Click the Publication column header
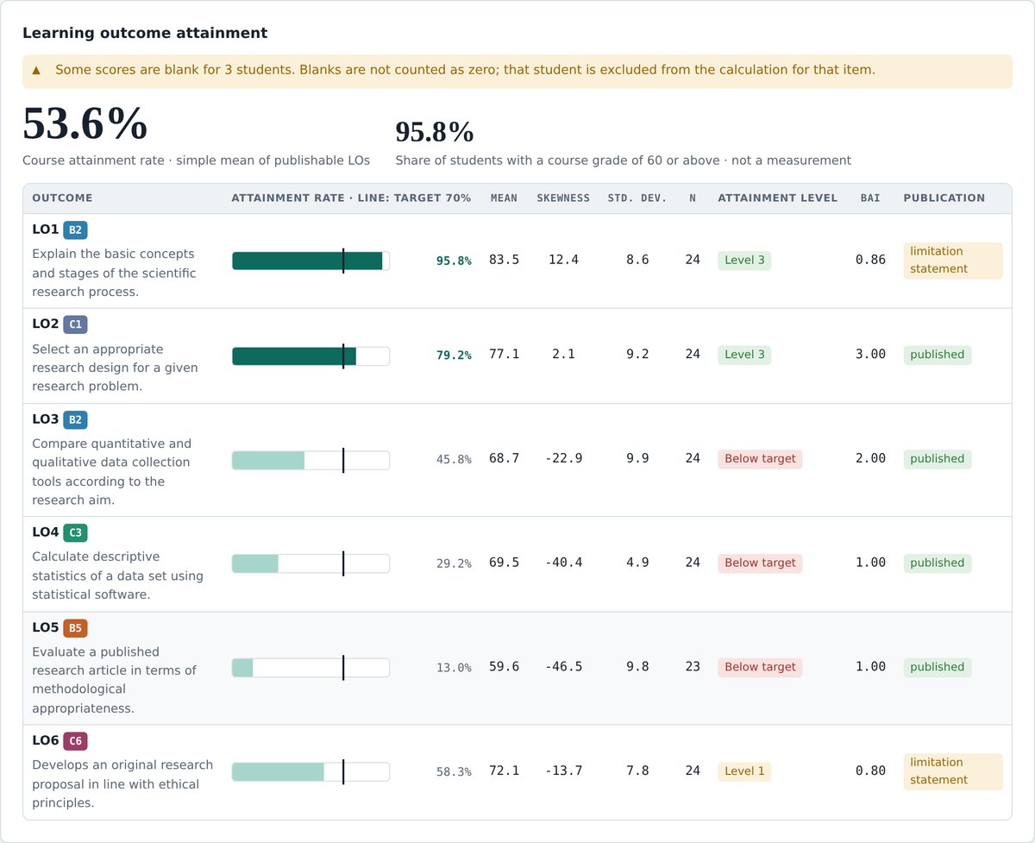The height and width of the screenshot is (843, 1035). (x=944, y=198)
